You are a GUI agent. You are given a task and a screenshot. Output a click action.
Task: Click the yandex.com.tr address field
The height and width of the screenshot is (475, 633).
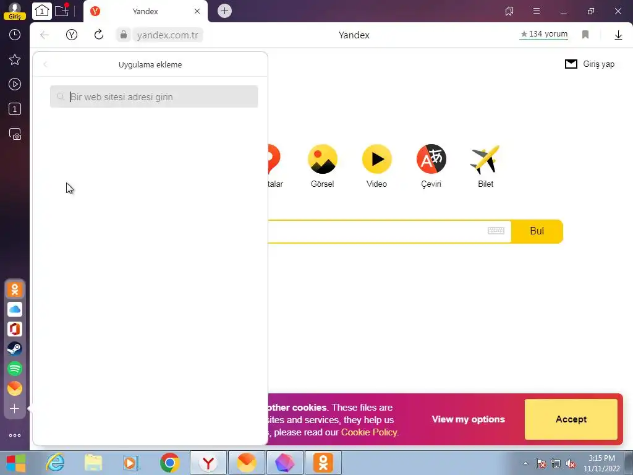point(168,35)
